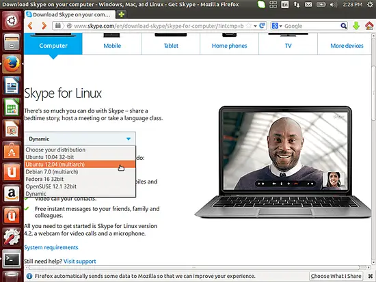Select Debian 7.0 (multiarch) option
Screen dimensions: 376x282
coord(80,172)
